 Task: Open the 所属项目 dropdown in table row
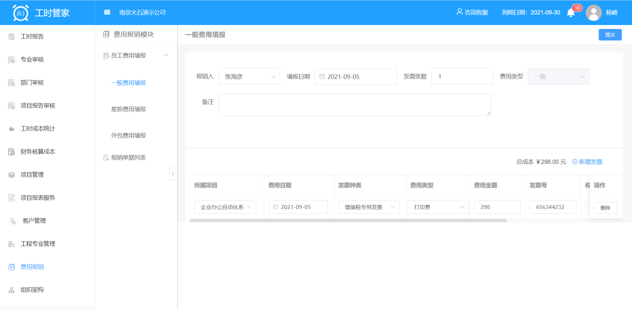pos(225,207)
